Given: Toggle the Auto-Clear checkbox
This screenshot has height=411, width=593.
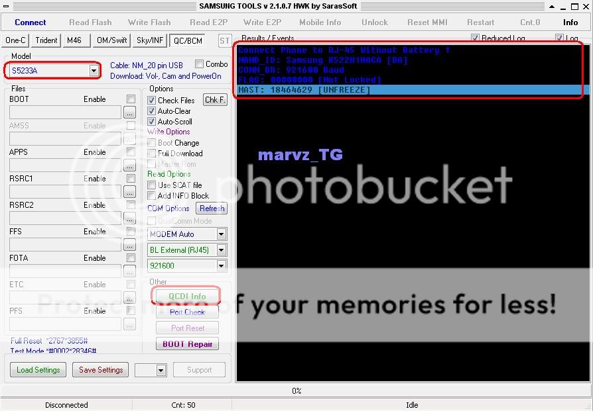Looking at the screenshot, I should [151, 111].
